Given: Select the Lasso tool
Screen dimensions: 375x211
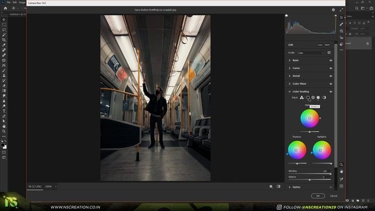Looking at the screenshot, I should (x=4, y=30).
